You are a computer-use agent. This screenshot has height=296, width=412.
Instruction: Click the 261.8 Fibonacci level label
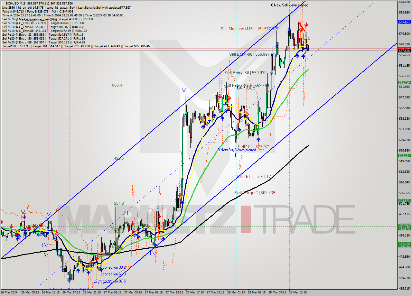(119, 203)
